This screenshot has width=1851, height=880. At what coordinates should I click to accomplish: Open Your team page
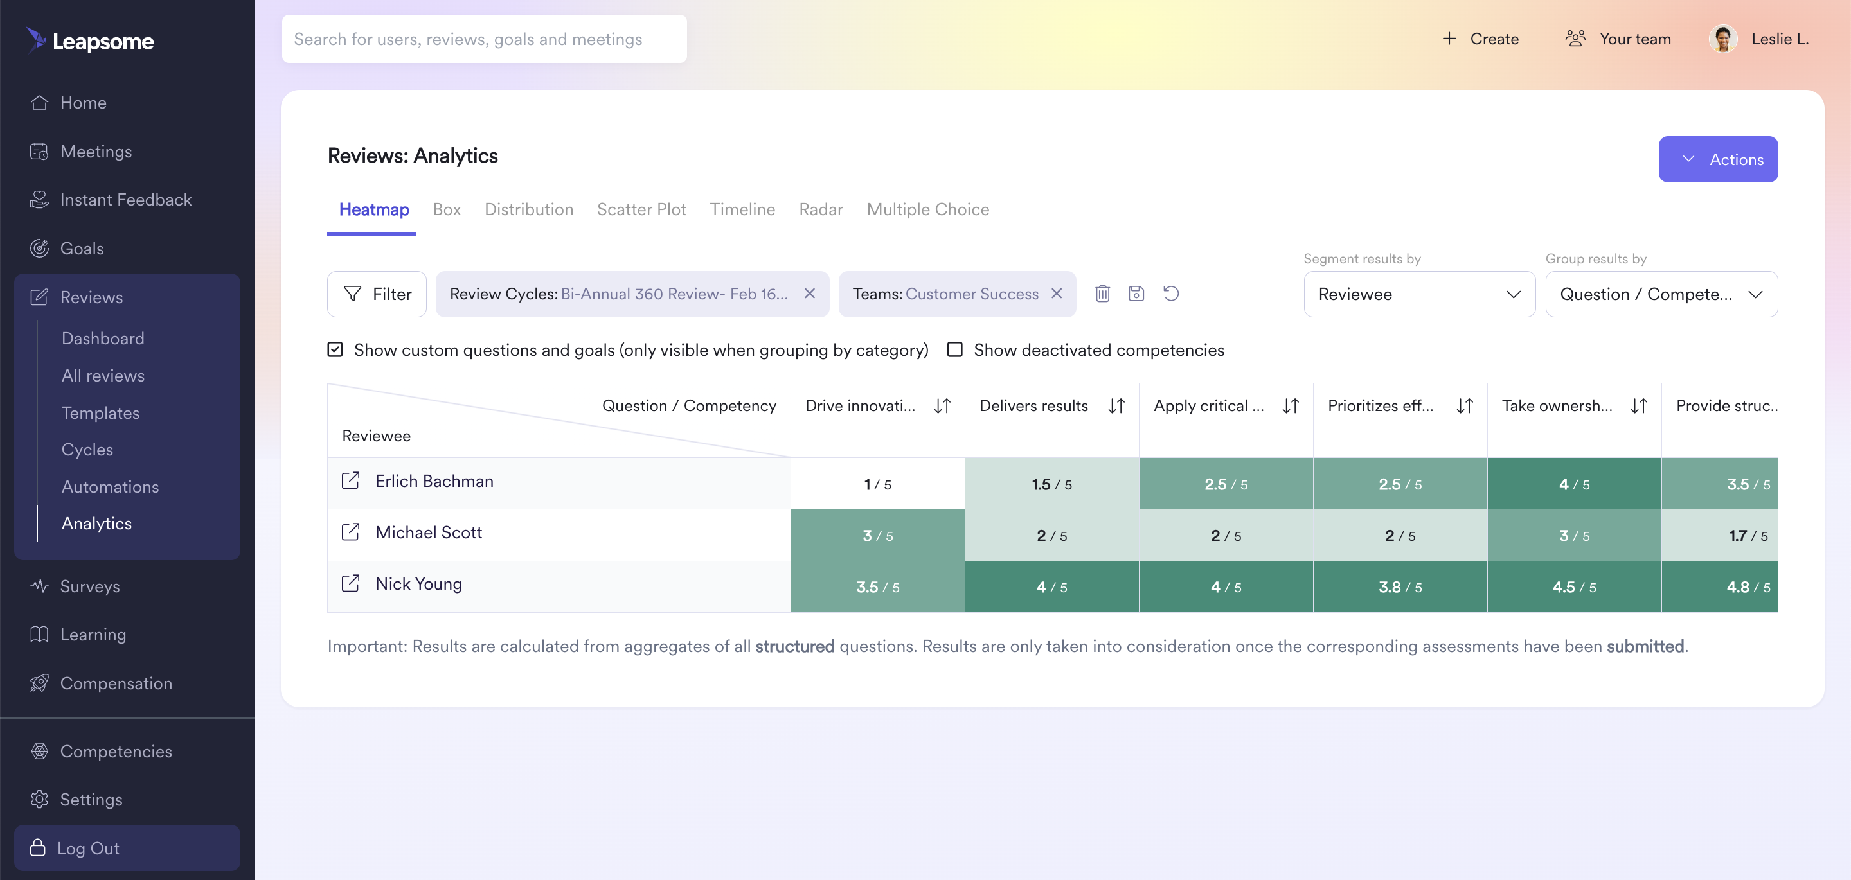tap(1618, 39)
